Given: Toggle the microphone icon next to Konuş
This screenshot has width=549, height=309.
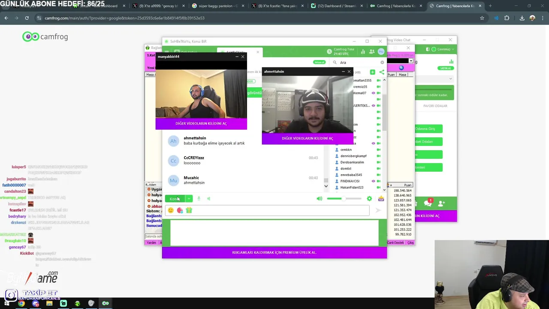Looking at the screenshot, I should [199, 199].
